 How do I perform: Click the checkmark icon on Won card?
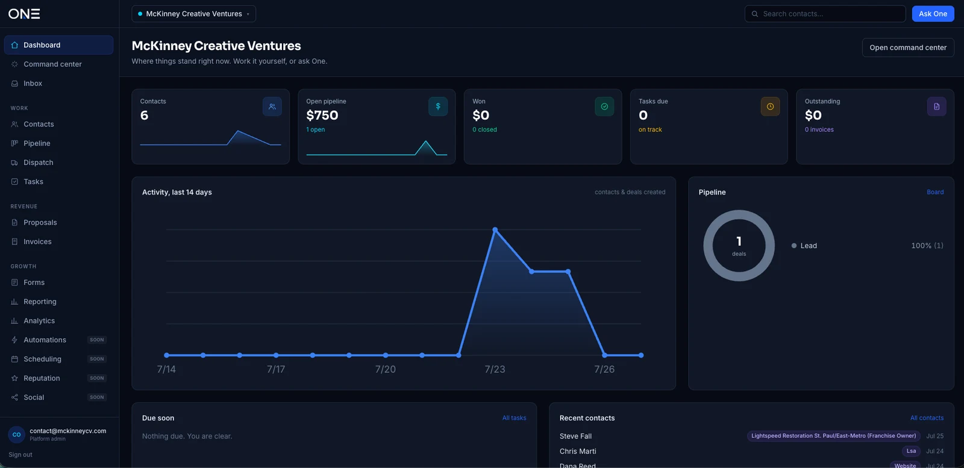604,107
